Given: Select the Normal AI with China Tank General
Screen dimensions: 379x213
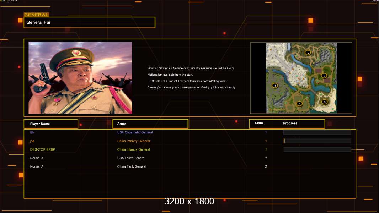Looking at the screenshot, I should pyautogui.click(x=37, y=166).
